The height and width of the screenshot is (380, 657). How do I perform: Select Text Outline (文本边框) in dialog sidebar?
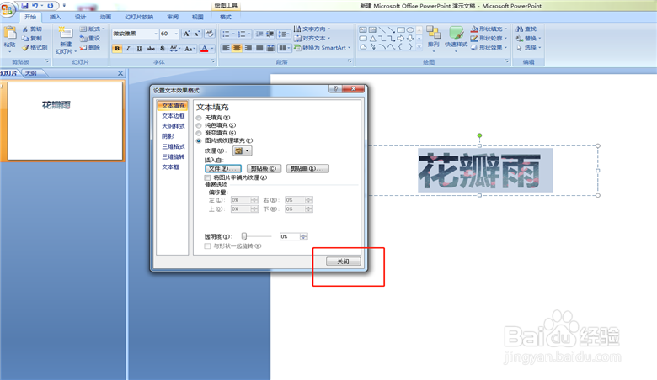tap(173, 116)
